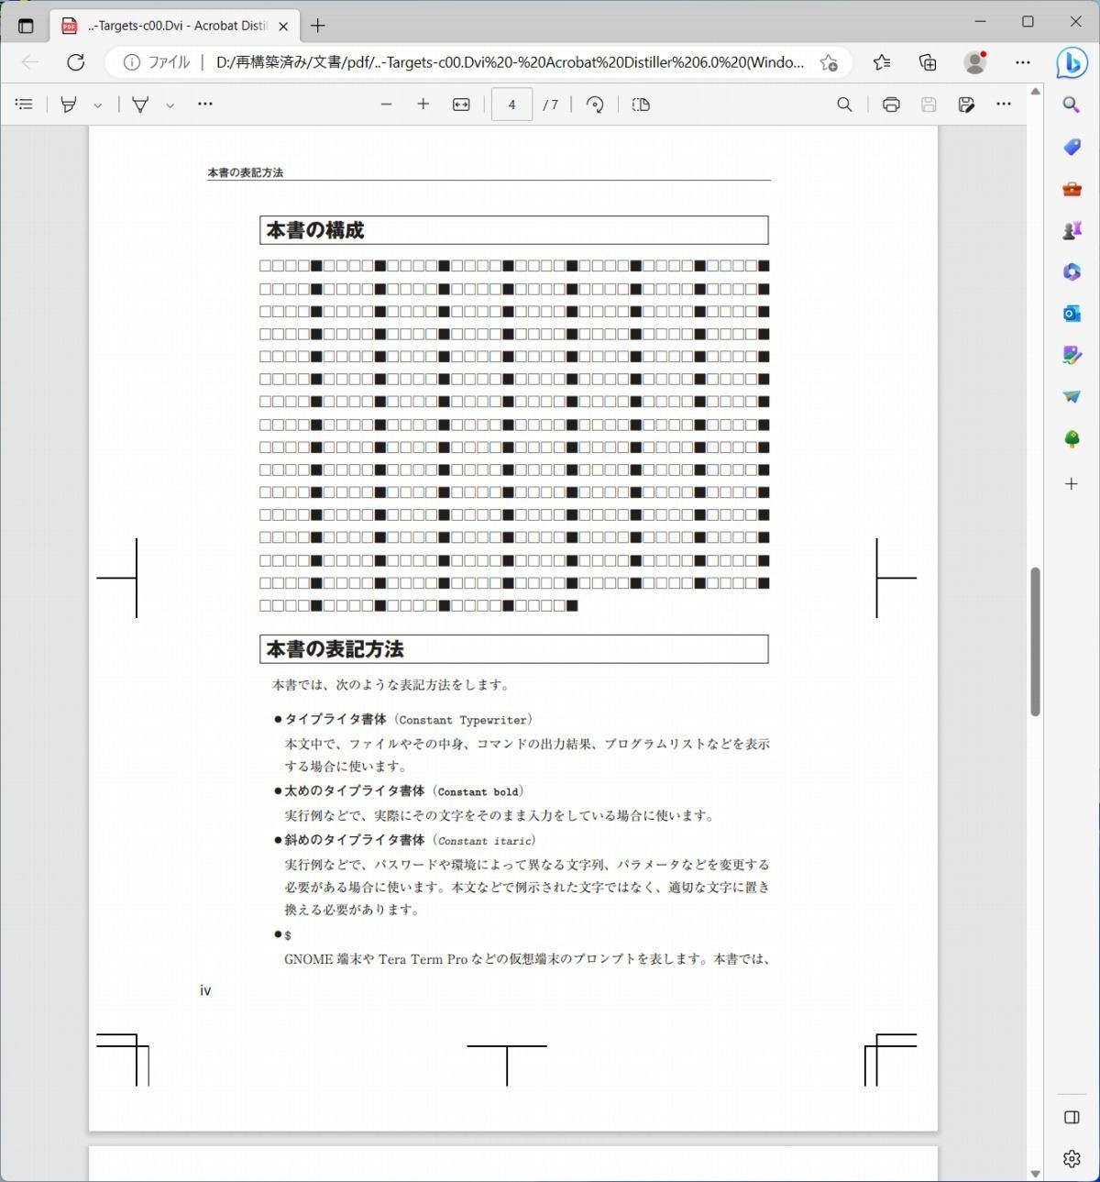The width and height of the screenshot is (1100, 1182).
Task: Toggle sidebar layout button
Action: click(x=1072, y=1117)
